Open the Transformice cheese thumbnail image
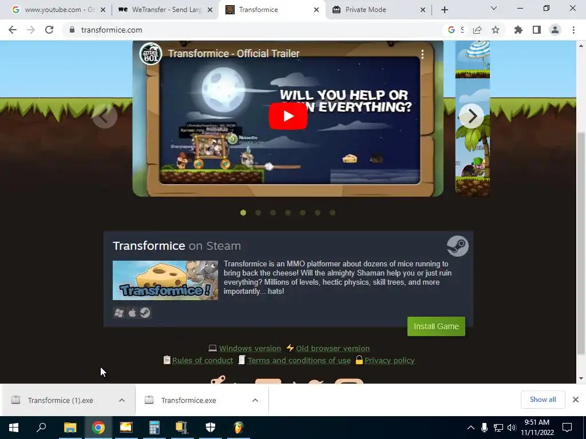 coord(165,280)
